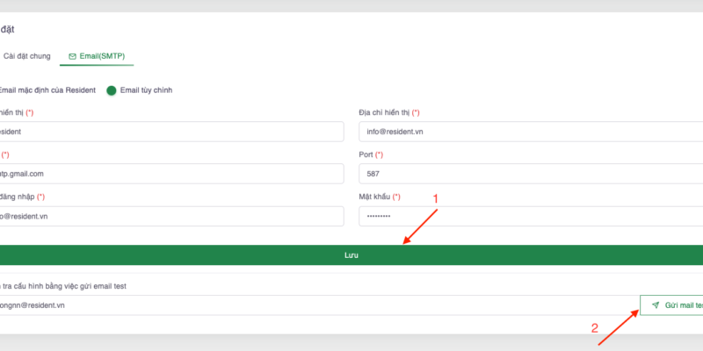Open the Cài đặt chung tab
This screenshot has height=351, width=703.
click(x=26, y=56)
